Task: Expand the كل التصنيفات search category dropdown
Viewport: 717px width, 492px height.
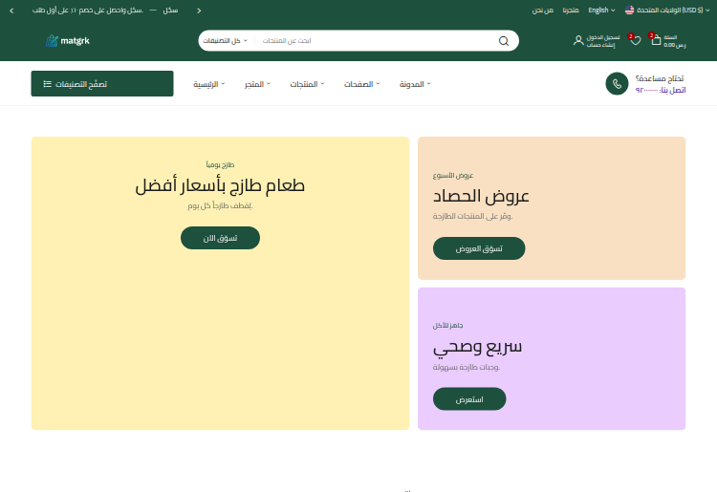Action: click(226, 41)
